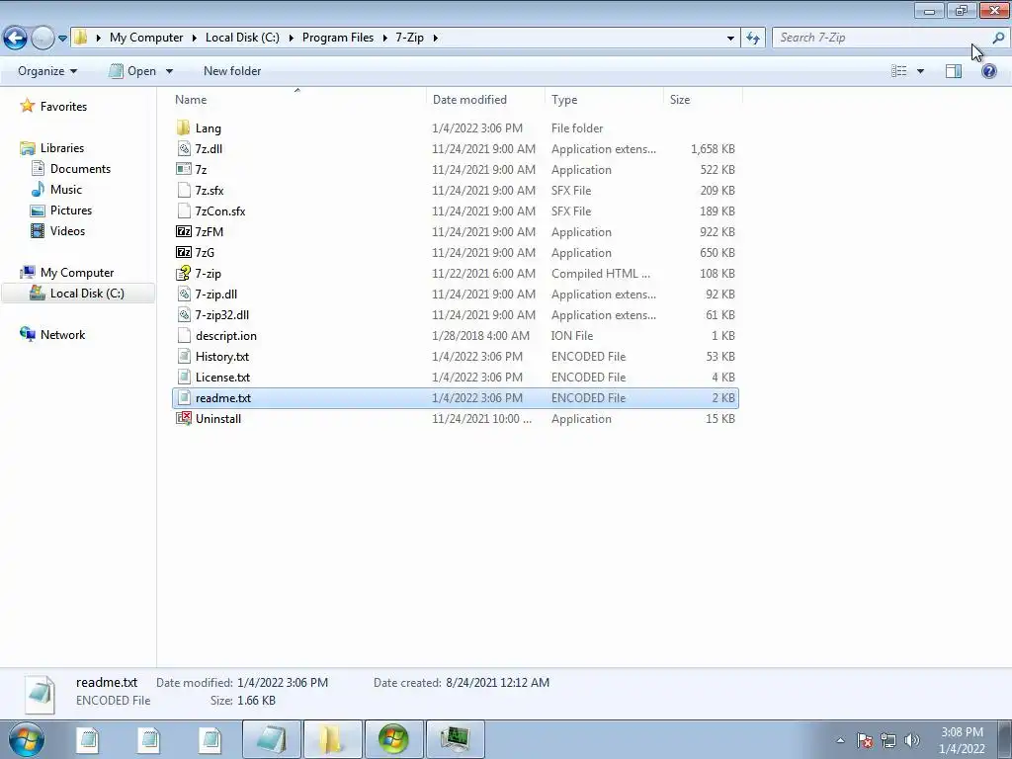Click the details pane readme.txt thumbnail

pyautogui.click(x=40, y=694)
